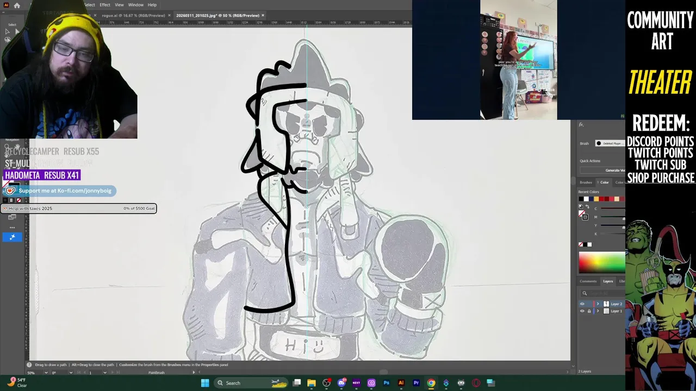Adjust the Black (K) color slider
Screen dimensions: 696x391
point(612,234)
